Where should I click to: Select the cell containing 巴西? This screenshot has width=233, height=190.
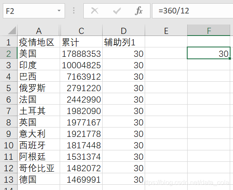tap(39, 76)
